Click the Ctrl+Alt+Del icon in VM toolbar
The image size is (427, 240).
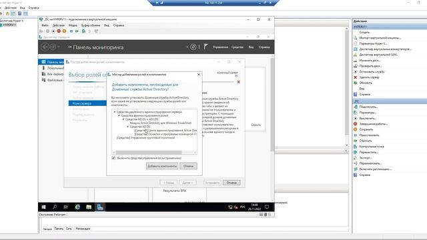41,31
